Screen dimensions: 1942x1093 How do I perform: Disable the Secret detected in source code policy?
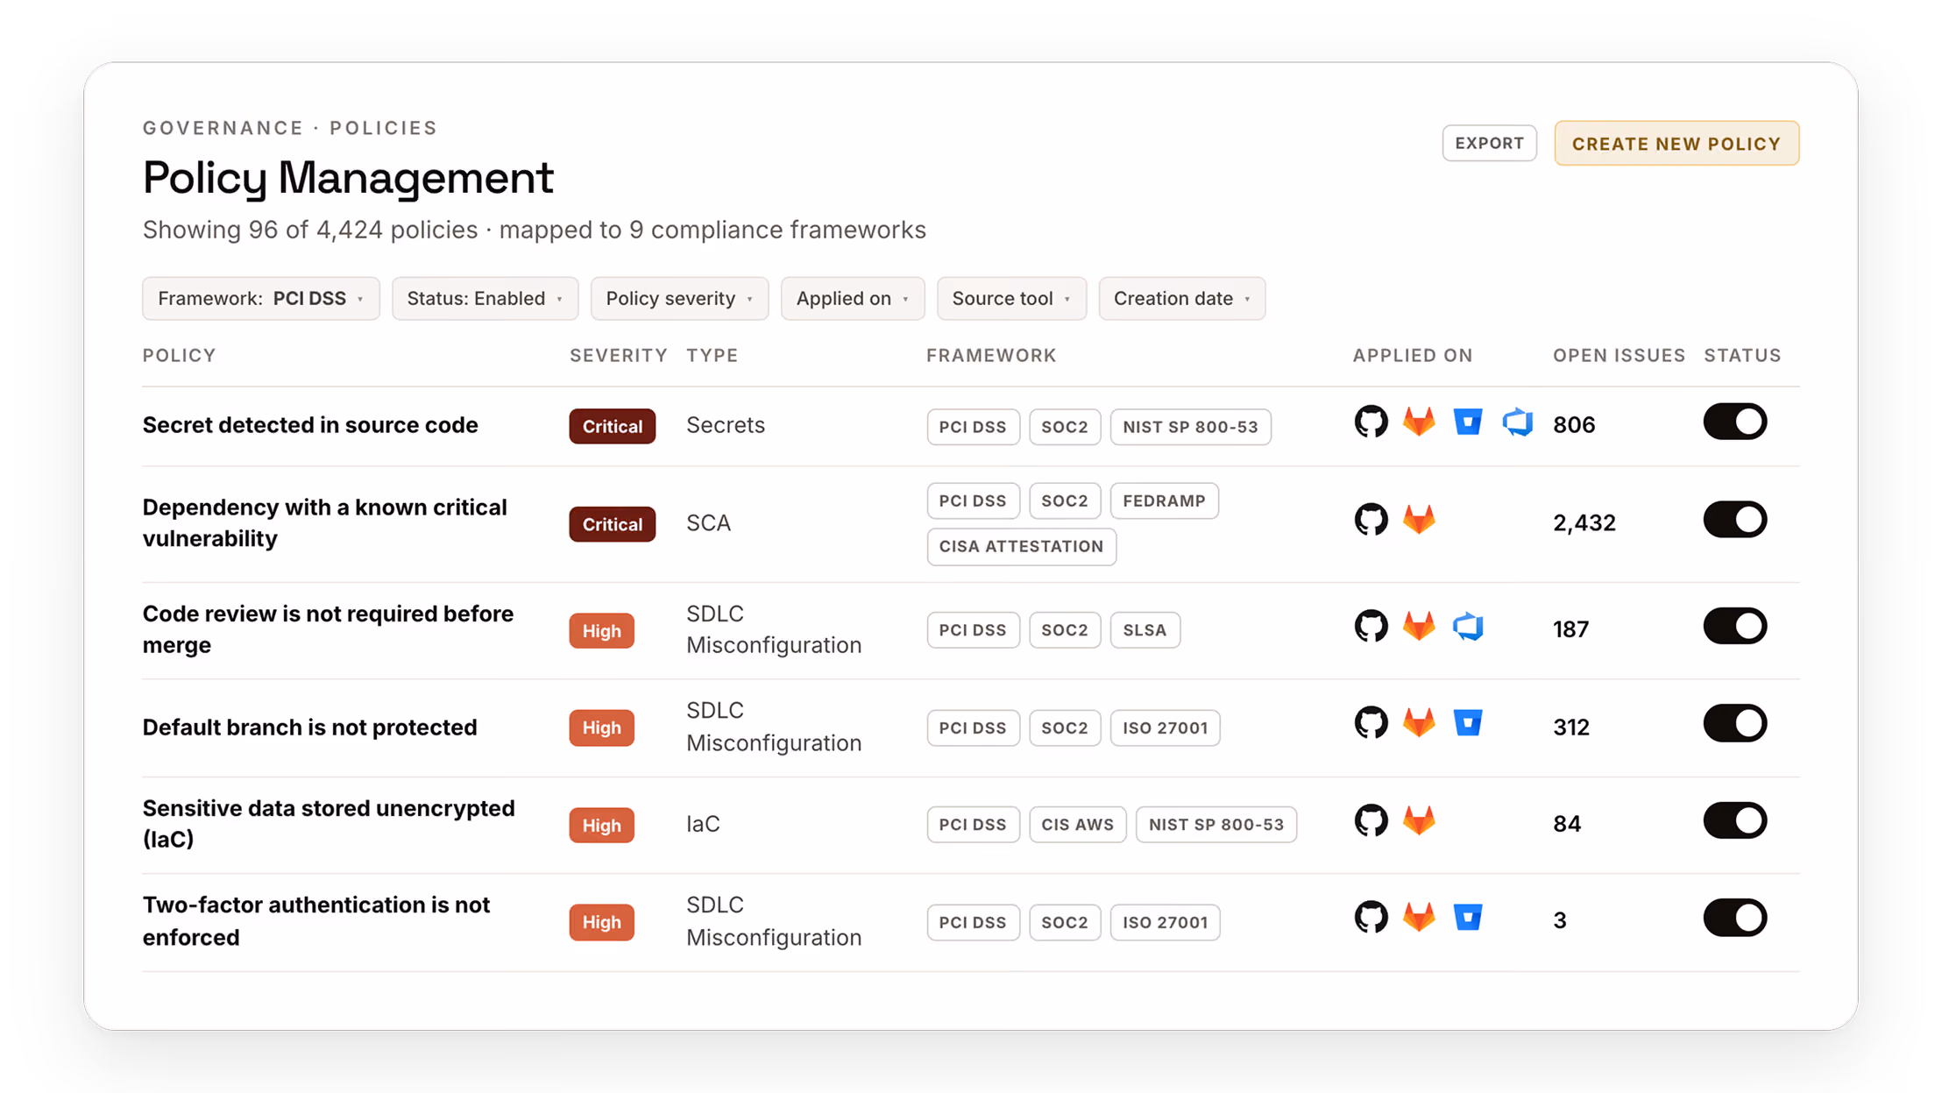[1734, 422]
